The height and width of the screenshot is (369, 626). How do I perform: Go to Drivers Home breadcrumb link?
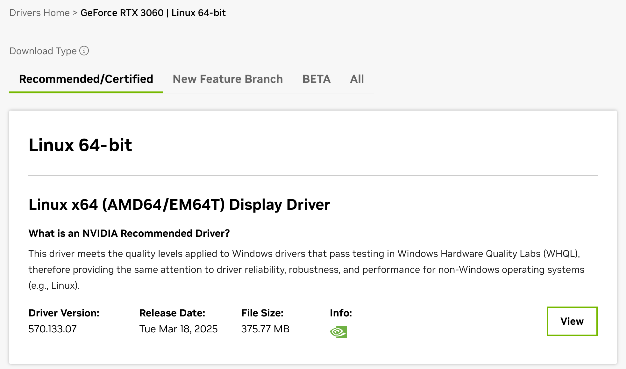39,13
